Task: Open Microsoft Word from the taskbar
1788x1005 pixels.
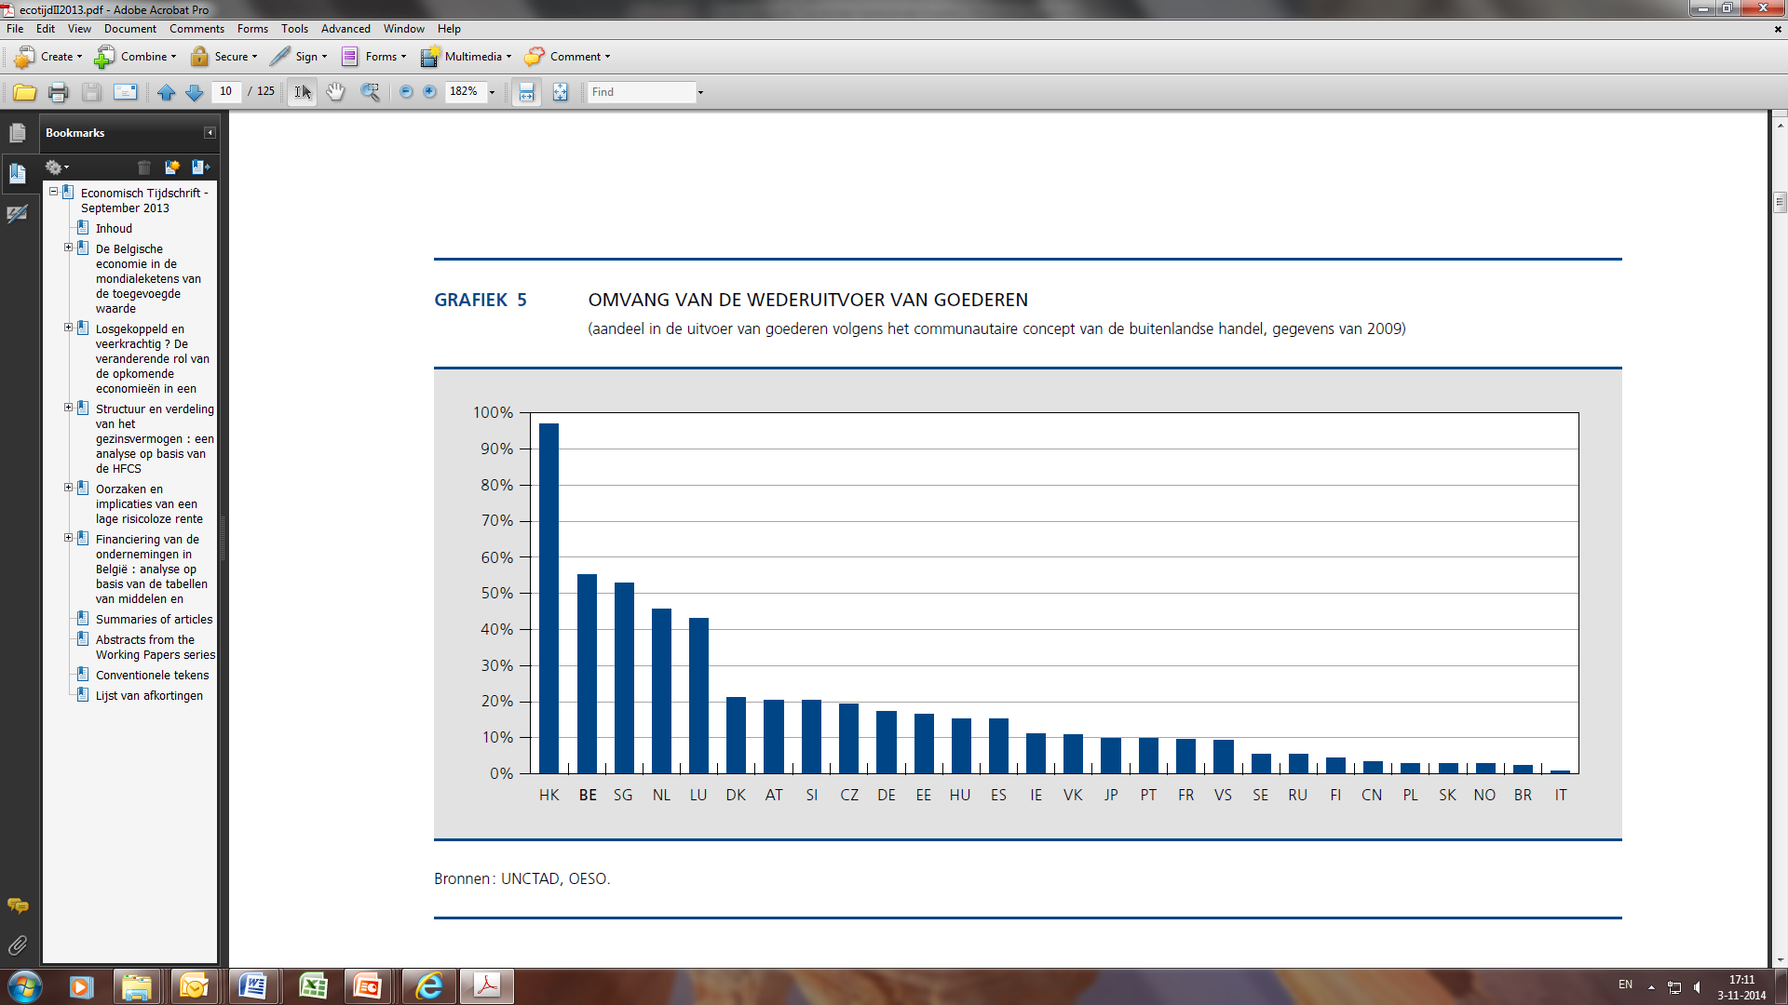Action: [x=252, y=986]
